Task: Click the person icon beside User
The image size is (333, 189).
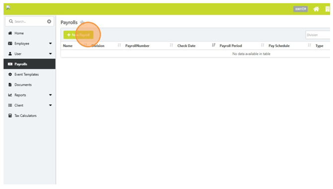Action: 10,54
